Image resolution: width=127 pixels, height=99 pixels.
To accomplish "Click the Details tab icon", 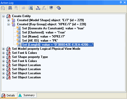I will click(3, 95).
